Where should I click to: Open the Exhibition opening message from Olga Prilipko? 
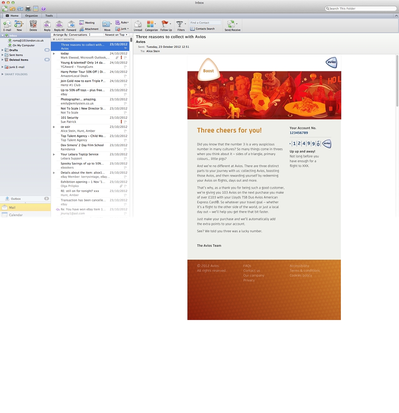tap(90, 184)
